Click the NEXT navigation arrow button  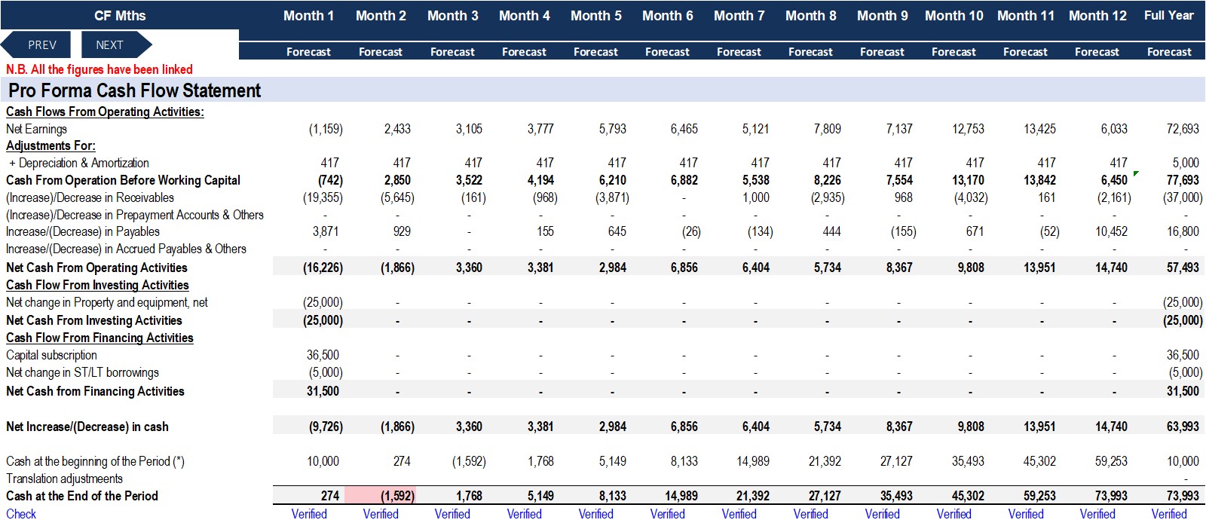115,45
